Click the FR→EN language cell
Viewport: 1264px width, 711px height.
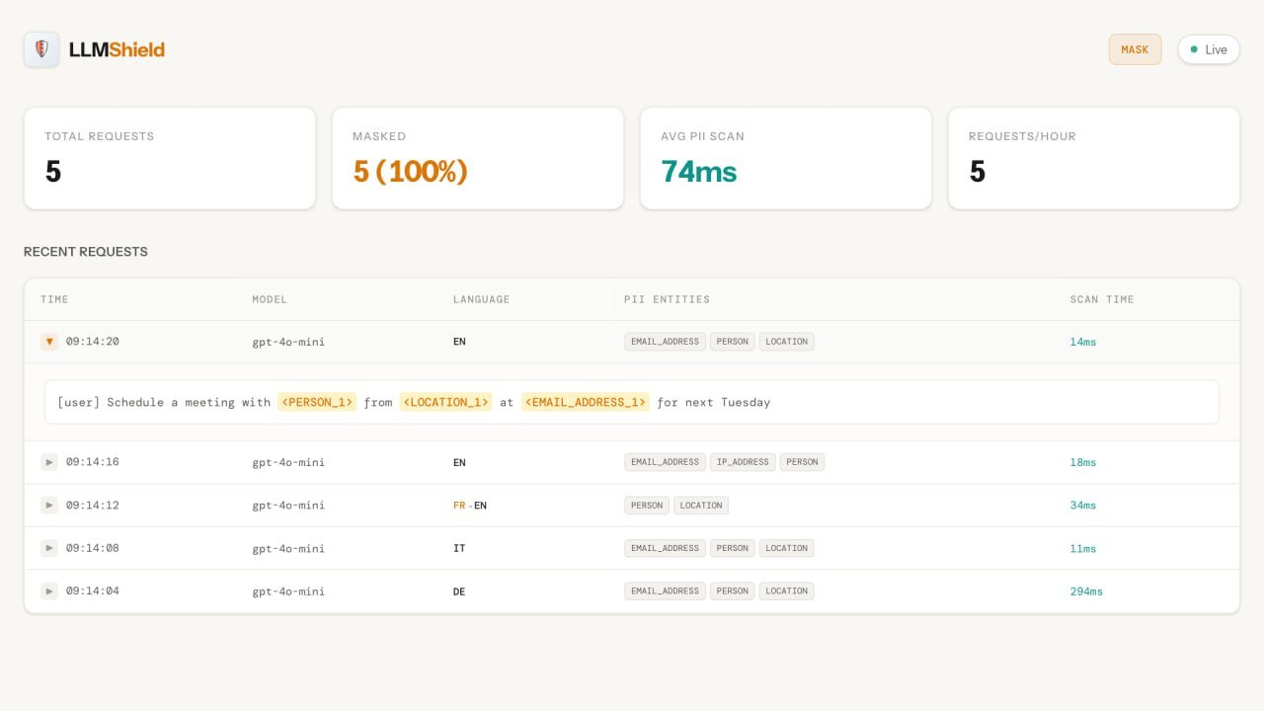point(470,506)
